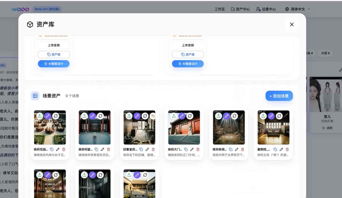Start the left AI智能设计 button

(54, 64)
